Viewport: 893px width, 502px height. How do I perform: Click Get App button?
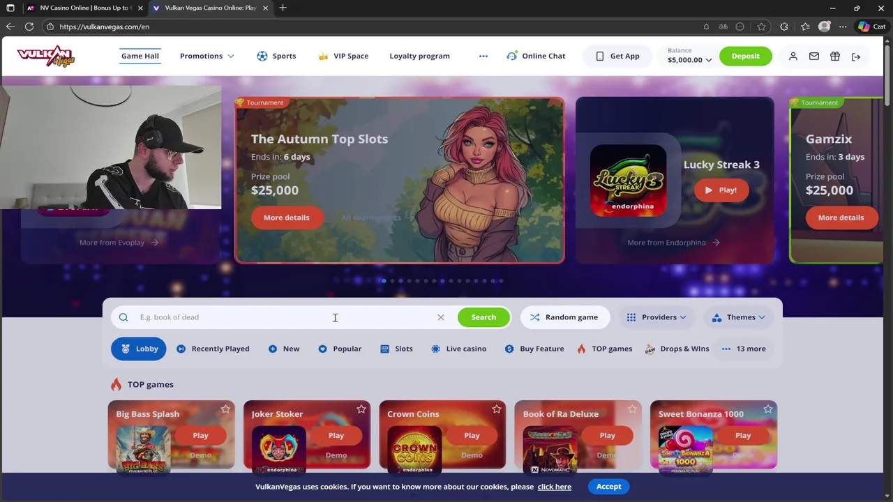coord(617,56)
